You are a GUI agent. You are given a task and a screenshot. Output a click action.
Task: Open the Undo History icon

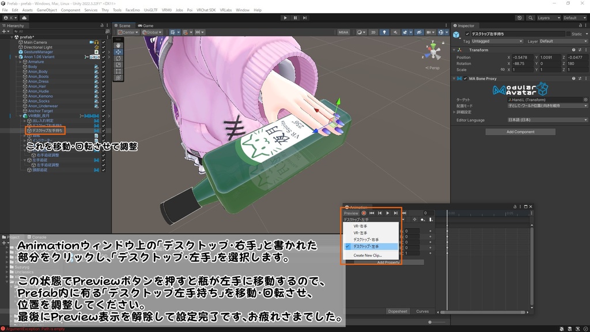[520, 18]
